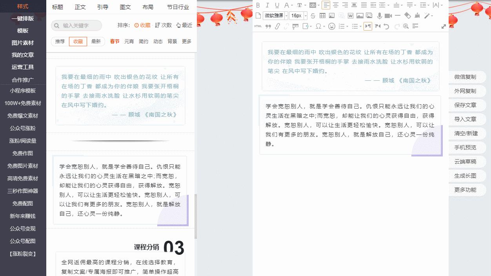Open 模板 in the left sidebar
Viewport: 491px width, 276px height.
point(23,30)
